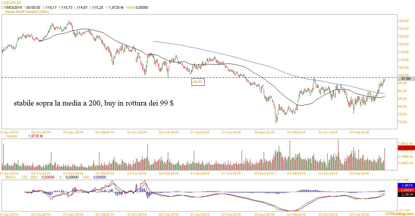Click the 120,00 price axis label
The width and height of the screenshot is (415, 216).
coord(404,44)
